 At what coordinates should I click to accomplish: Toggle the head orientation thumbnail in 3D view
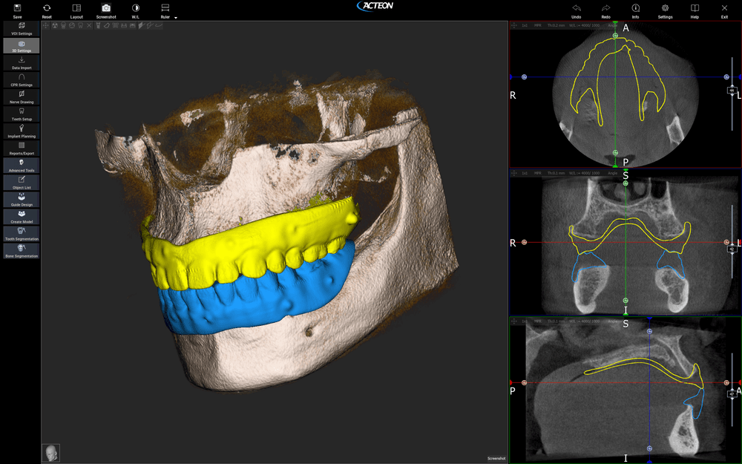tap(50, 453)
